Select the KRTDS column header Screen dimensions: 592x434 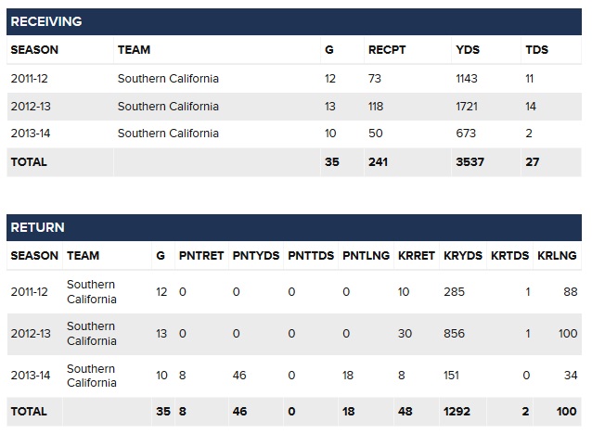pos(509,256)
